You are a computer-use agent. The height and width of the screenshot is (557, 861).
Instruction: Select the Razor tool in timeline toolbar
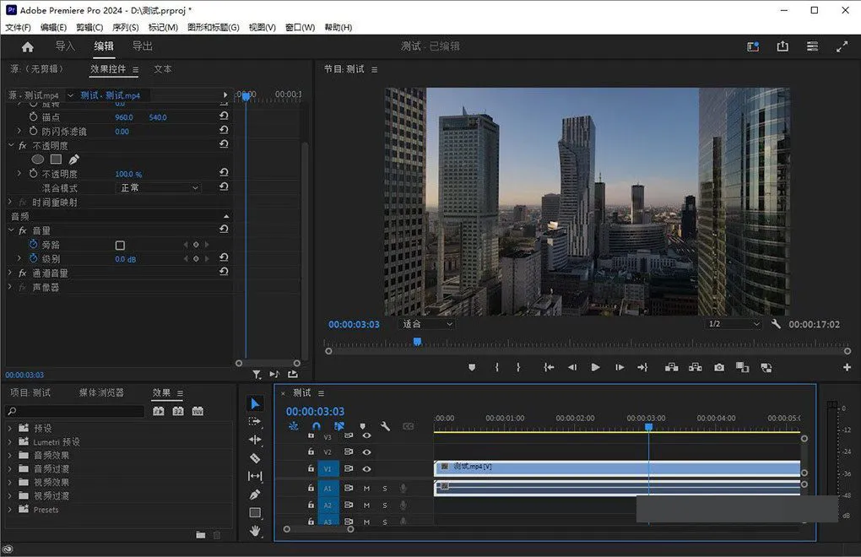click(x=255, y=458)
